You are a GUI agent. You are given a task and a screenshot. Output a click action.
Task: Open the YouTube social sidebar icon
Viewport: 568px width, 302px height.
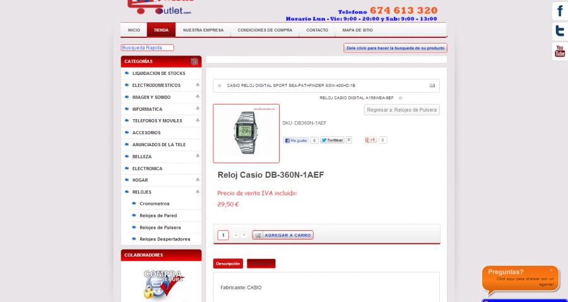560,51
